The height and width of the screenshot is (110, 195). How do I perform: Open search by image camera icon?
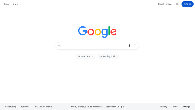coord(135,46)
